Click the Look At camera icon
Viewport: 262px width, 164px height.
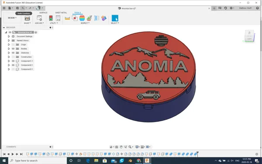117,147
